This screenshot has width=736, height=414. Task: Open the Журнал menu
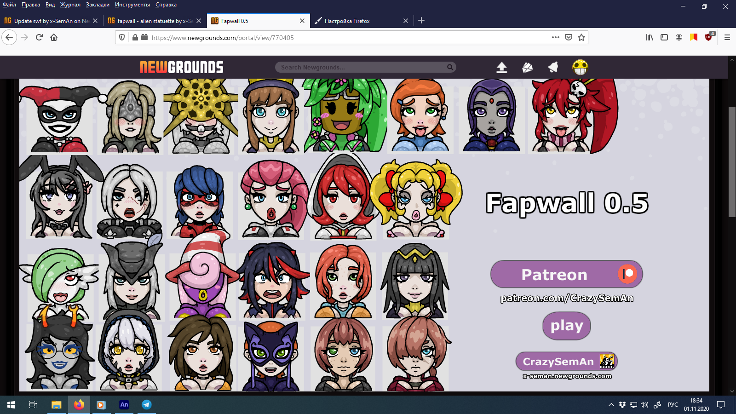[70, 5]
